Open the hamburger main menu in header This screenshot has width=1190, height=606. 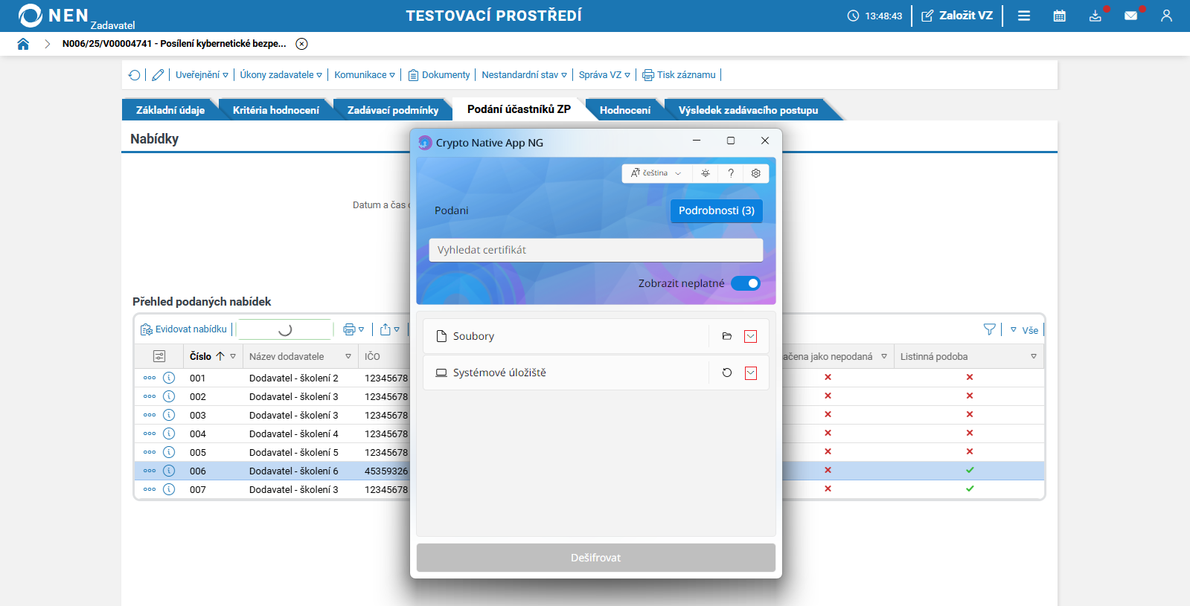tap(1024, 16)
